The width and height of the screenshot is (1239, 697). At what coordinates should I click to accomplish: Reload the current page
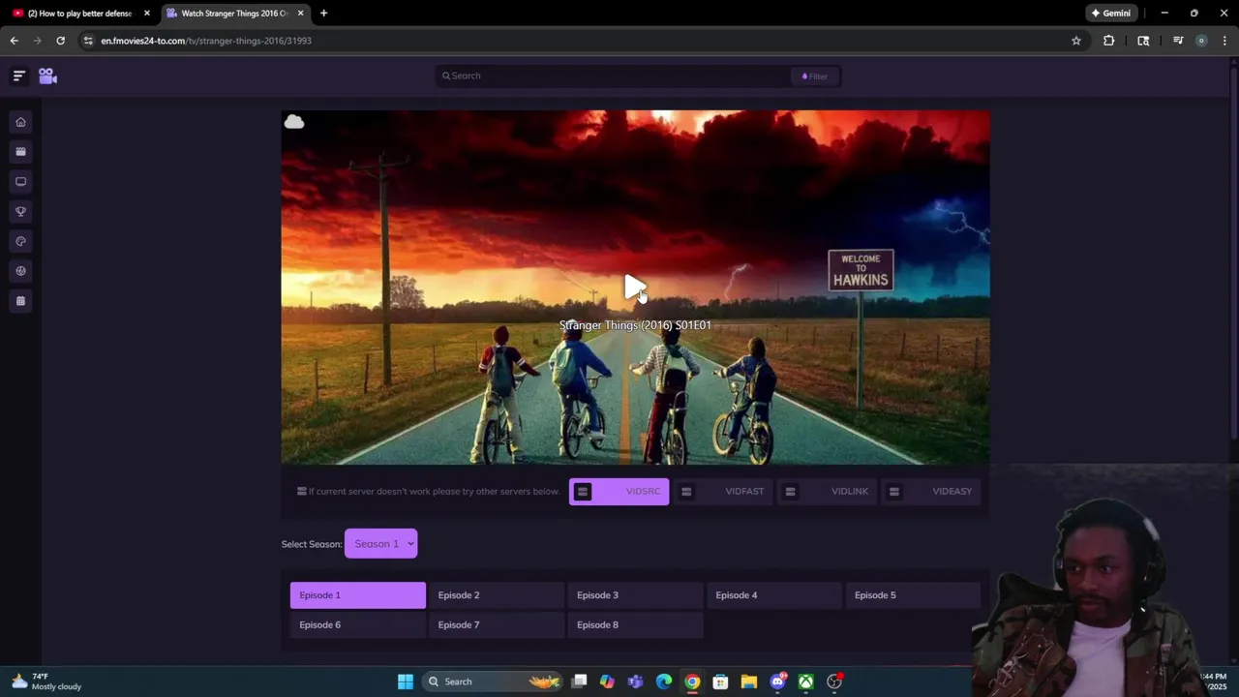click(60, 41)
